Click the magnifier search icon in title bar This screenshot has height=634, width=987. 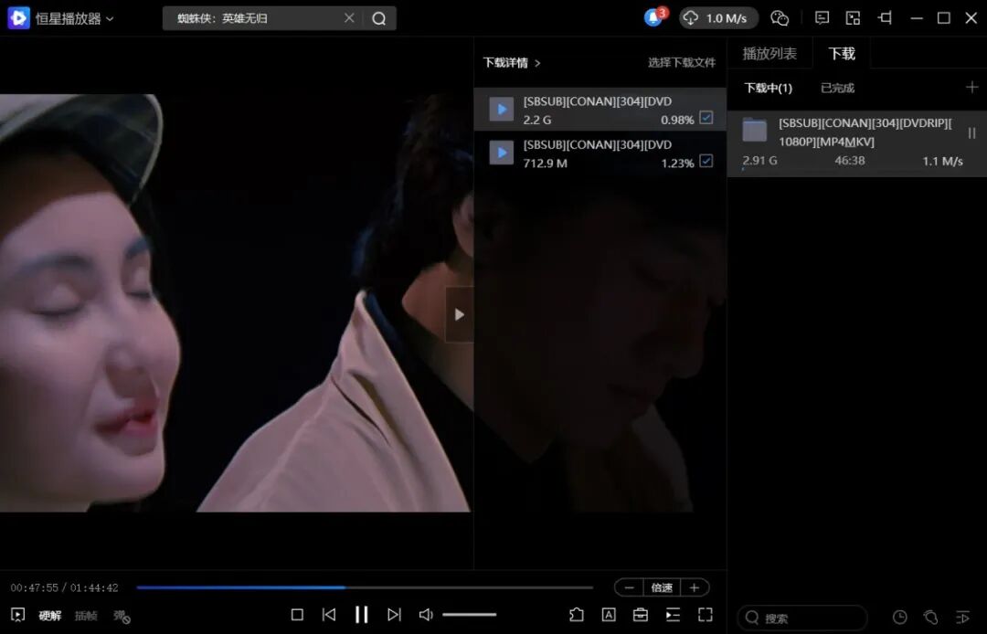point(379,18)
